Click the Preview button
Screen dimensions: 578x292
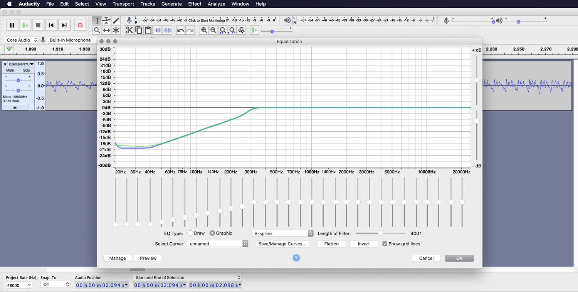[148, 258]
